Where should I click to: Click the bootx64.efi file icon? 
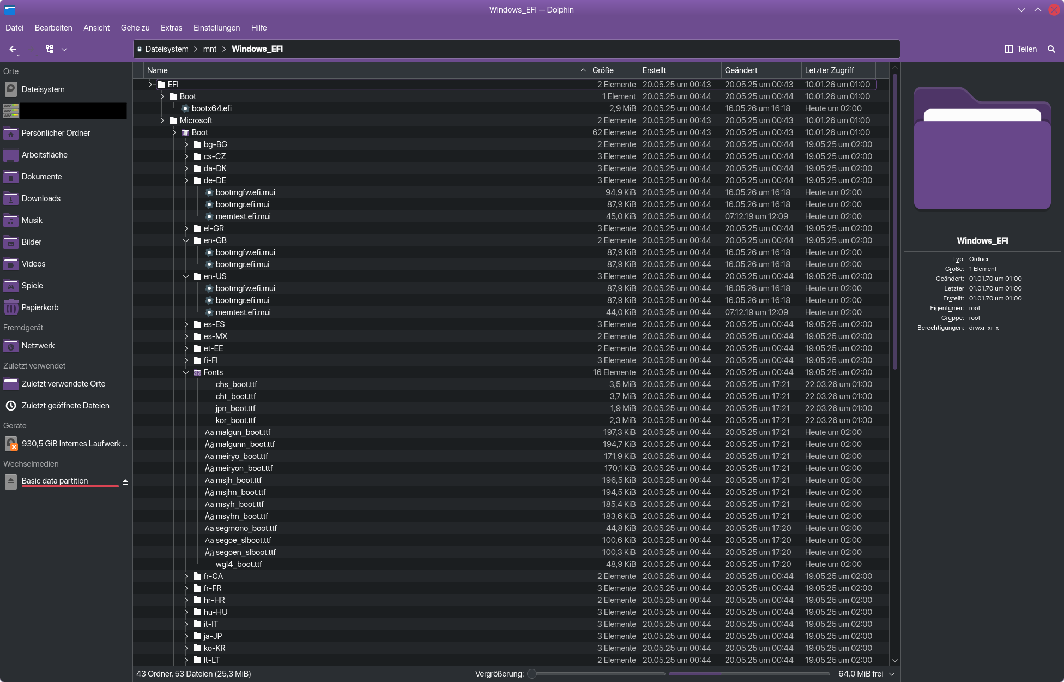pyautogui.click(x=185, y=108)
